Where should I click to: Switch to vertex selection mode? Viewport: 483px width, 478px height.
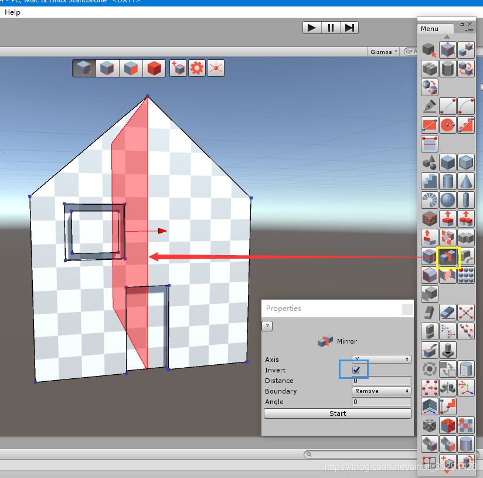83,69
